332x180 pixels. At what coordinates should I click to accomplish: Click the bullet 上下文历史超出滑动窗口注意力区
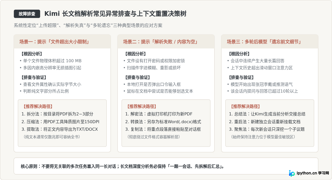260,68
